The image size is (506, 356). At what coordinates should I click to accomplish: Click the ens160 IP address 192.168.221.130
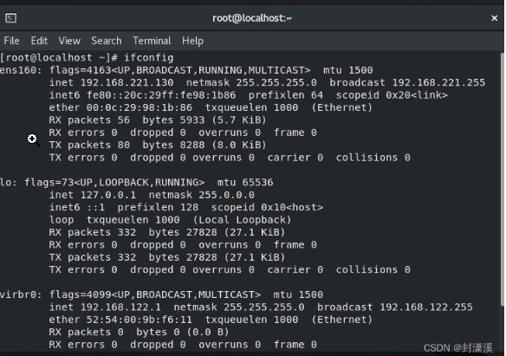126,82
